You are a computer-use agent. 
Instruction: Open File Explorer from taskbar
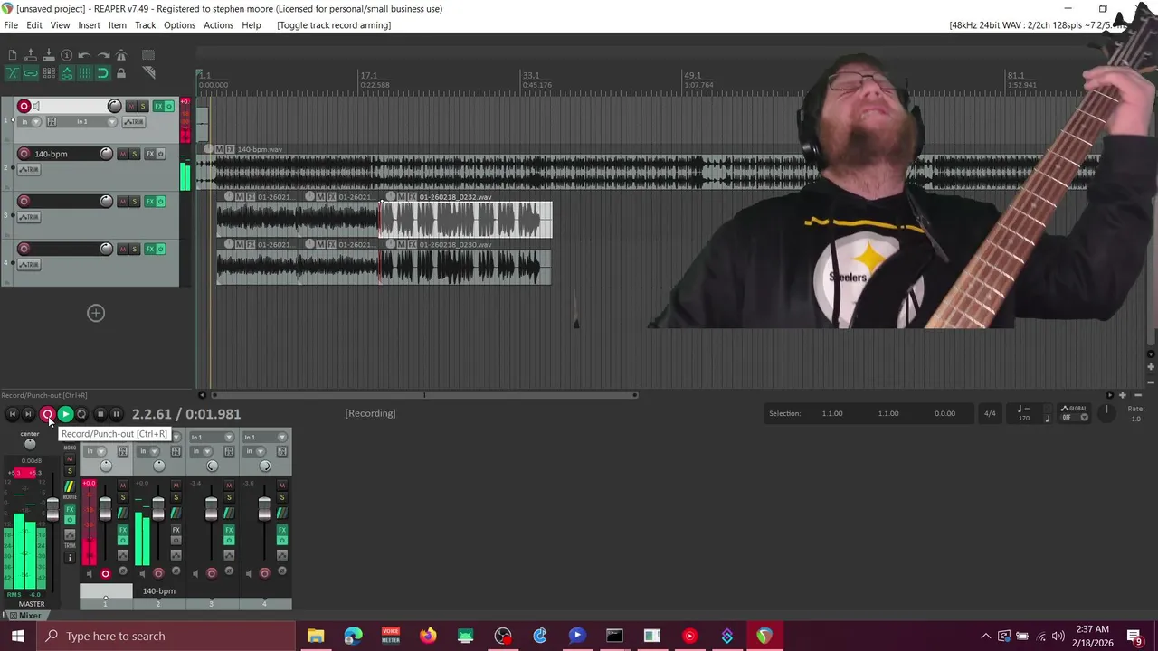(x=316, y=636)
